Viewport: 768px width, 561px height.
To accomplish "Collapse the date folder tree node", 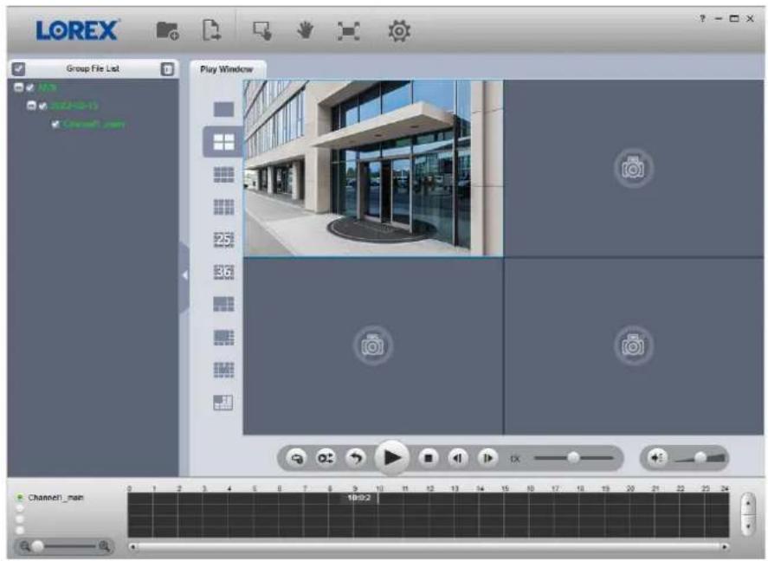I will 31,106.
